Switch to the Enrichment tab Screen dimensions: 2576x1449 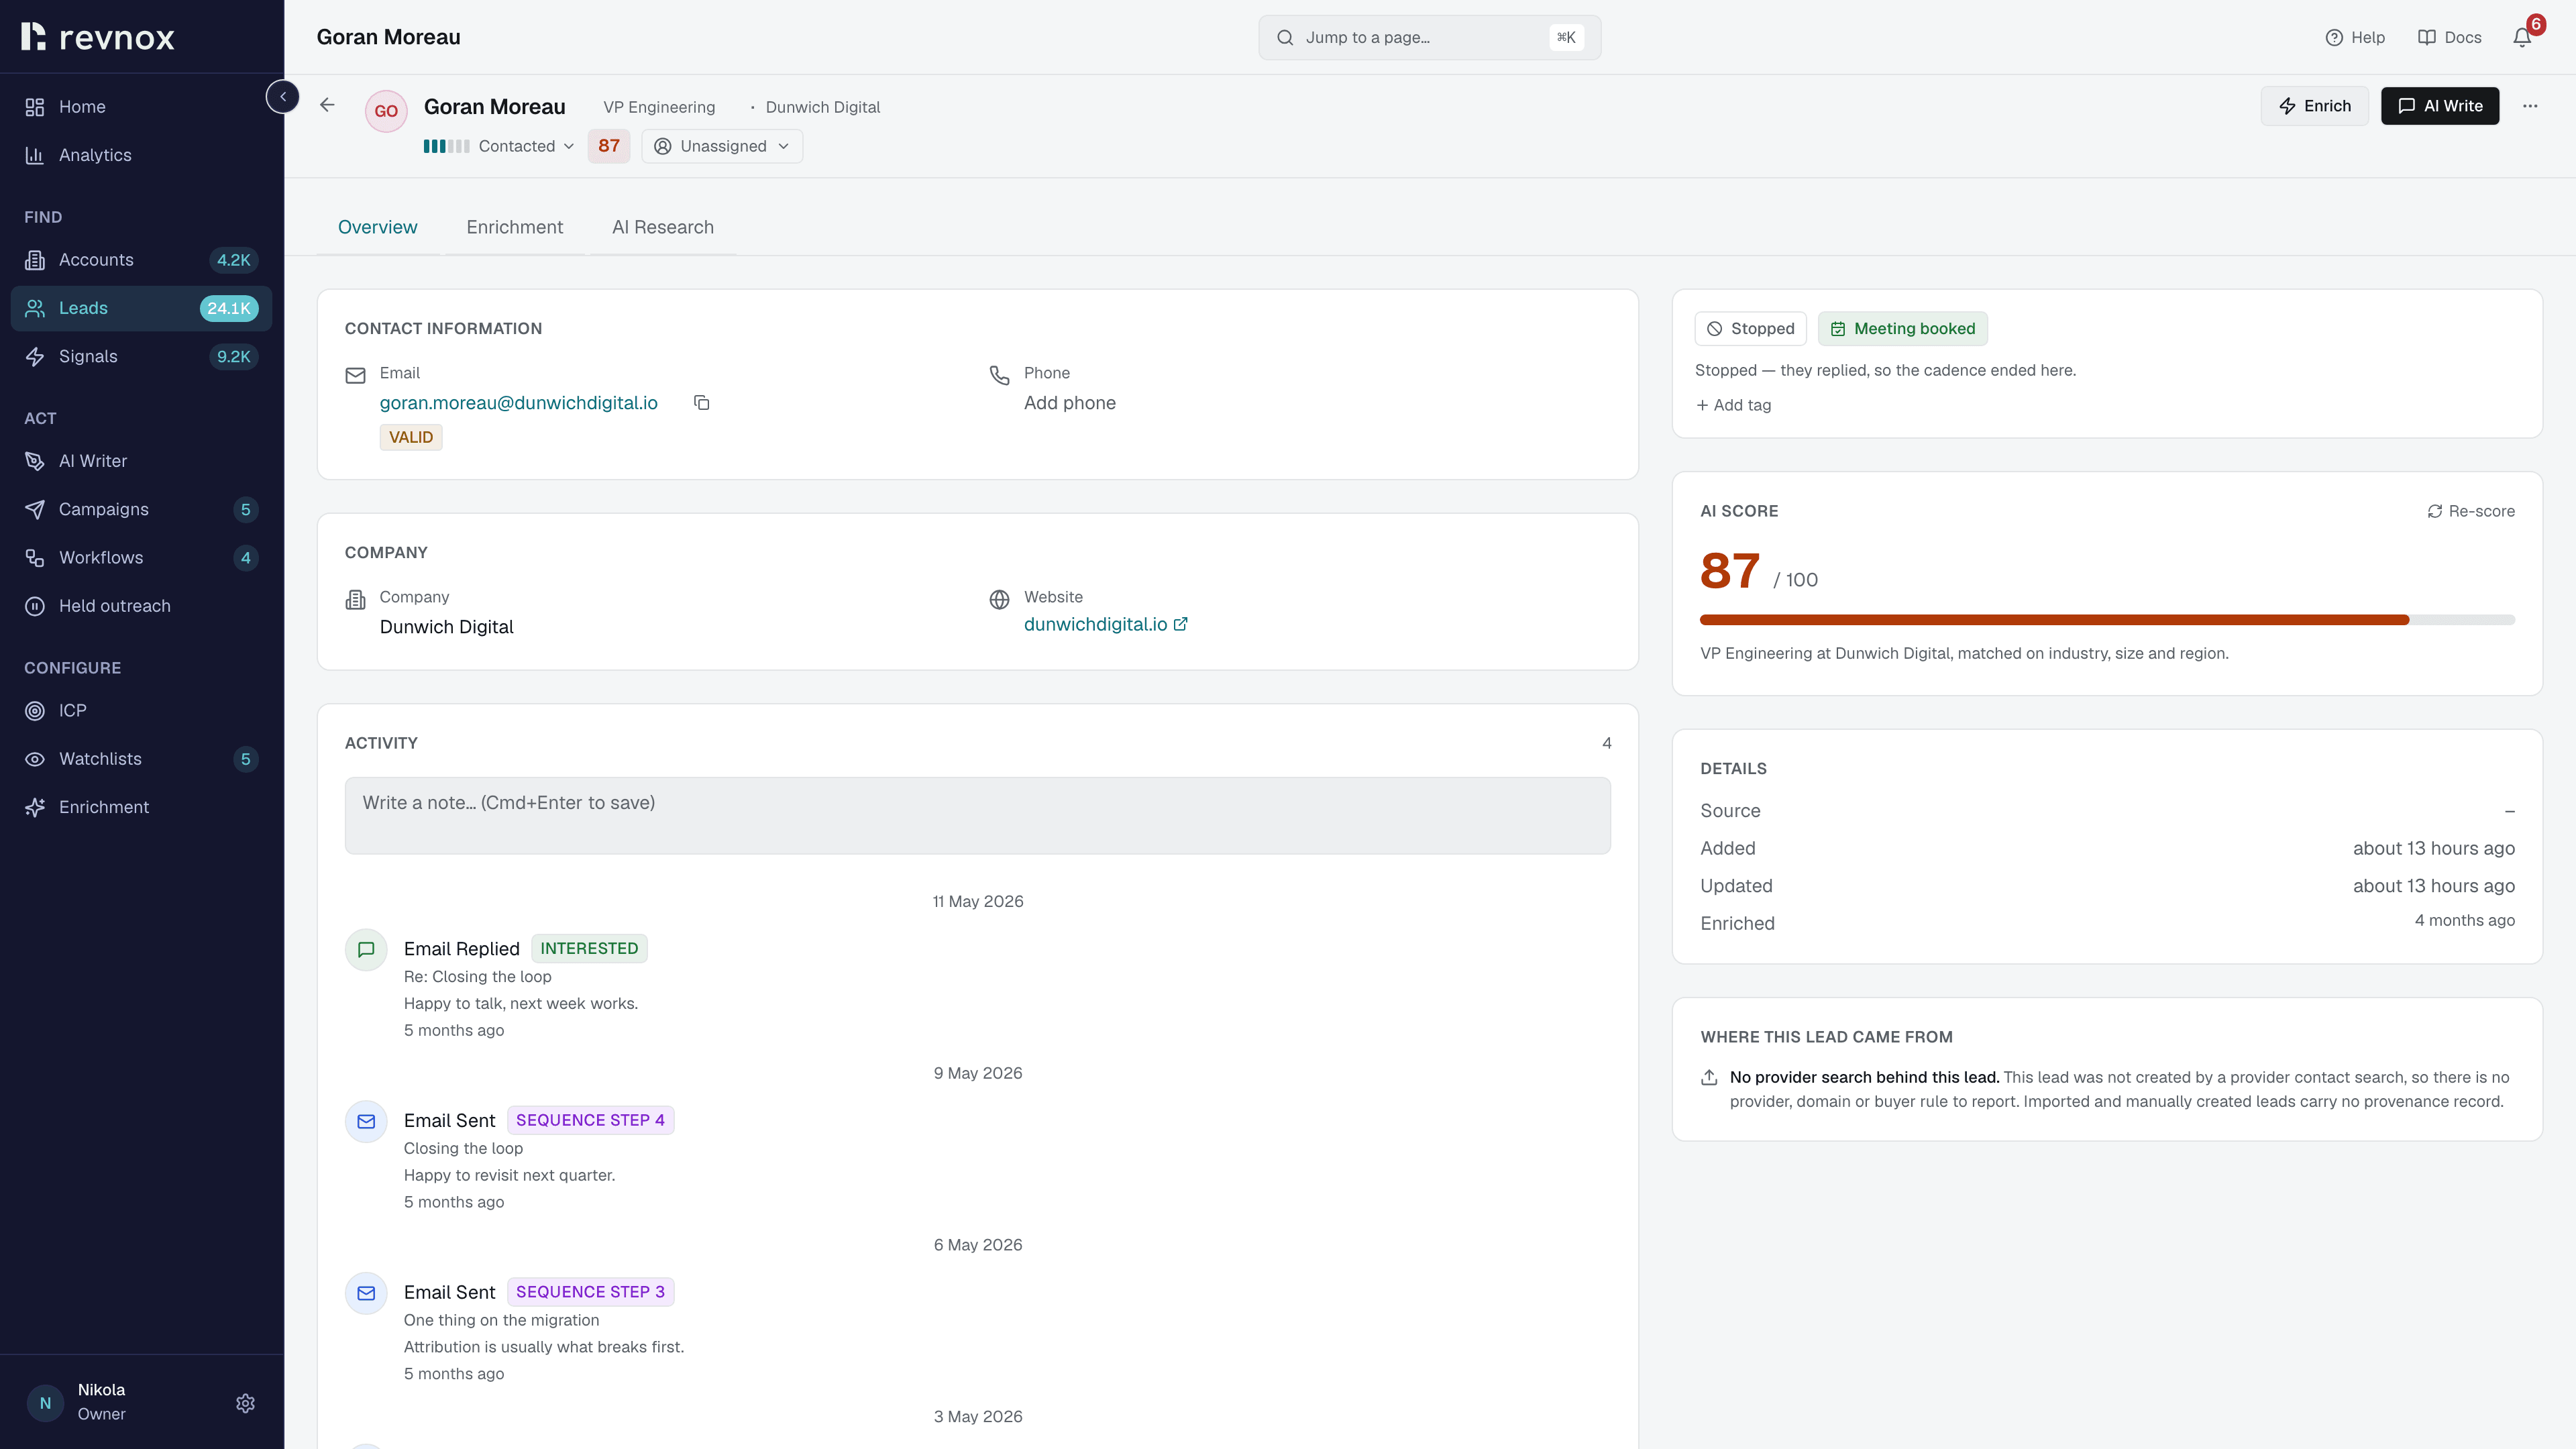click(514, 227)
